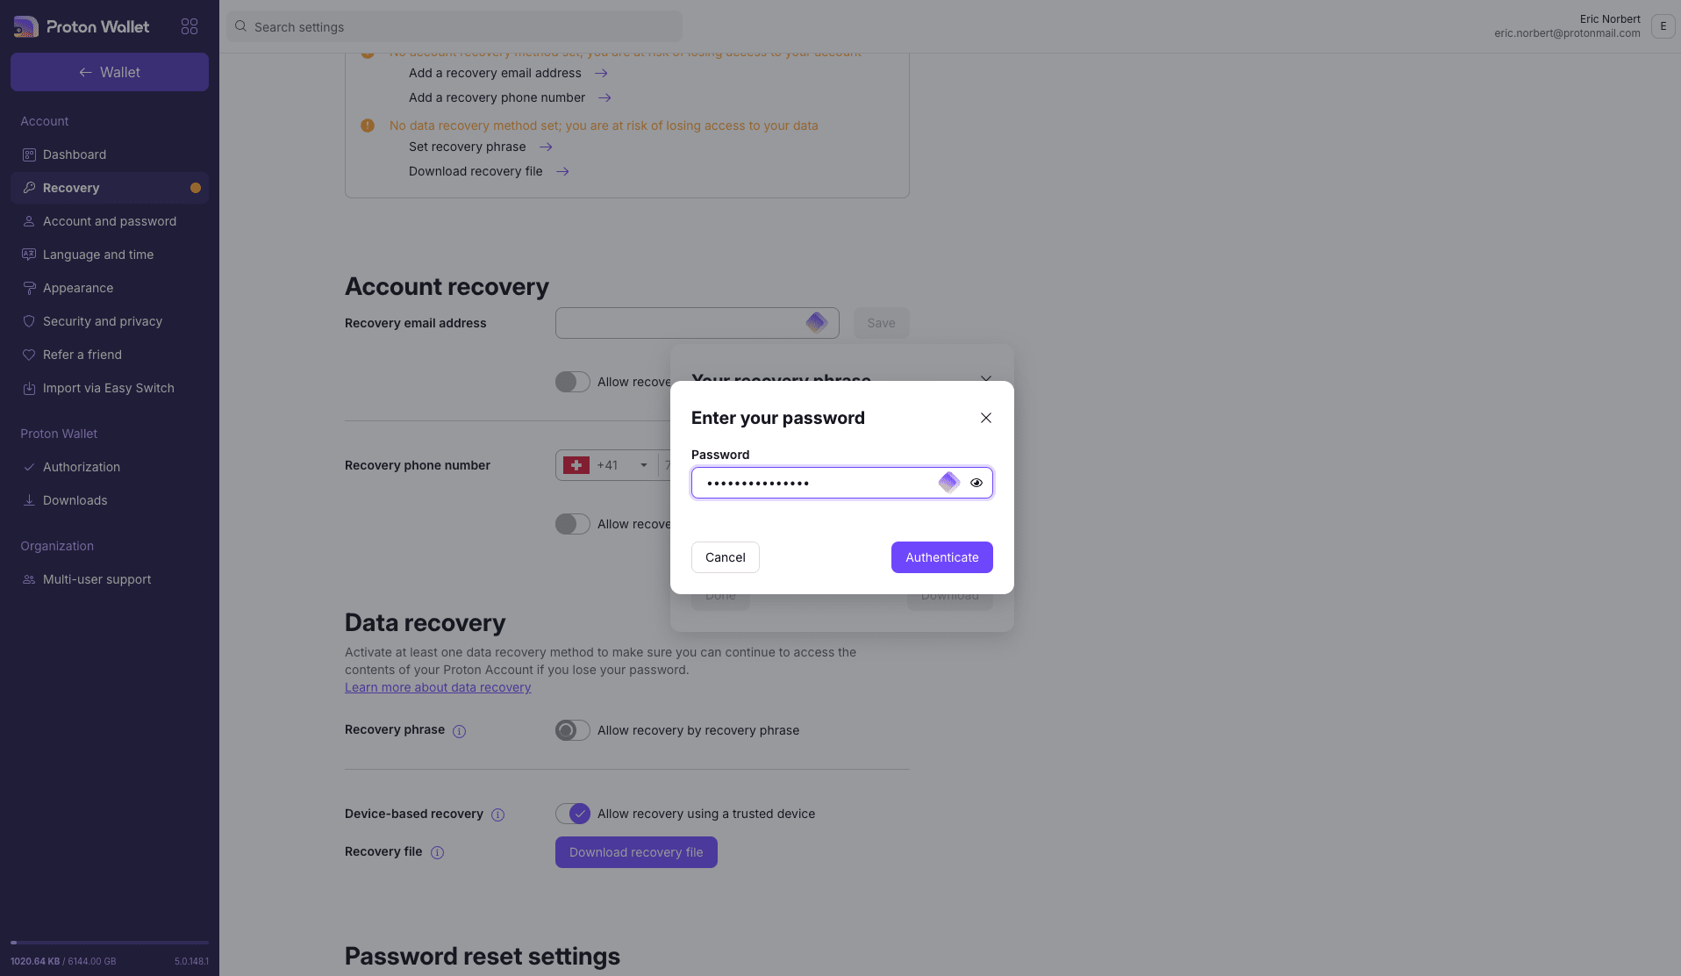Enable recovery by recovery phrase
The width and height of the screenshot is (1681, 976).
tap(572, 730)
